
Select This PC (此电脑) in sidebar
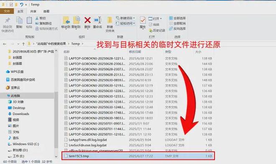pos(13,96)
